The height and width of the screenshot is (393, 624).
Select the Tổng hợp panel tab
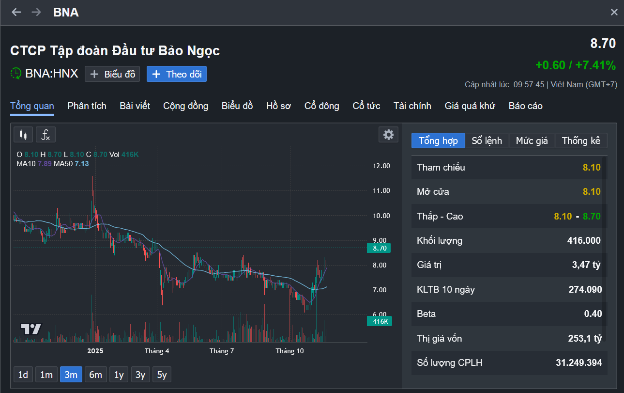(x=438, y=141)
